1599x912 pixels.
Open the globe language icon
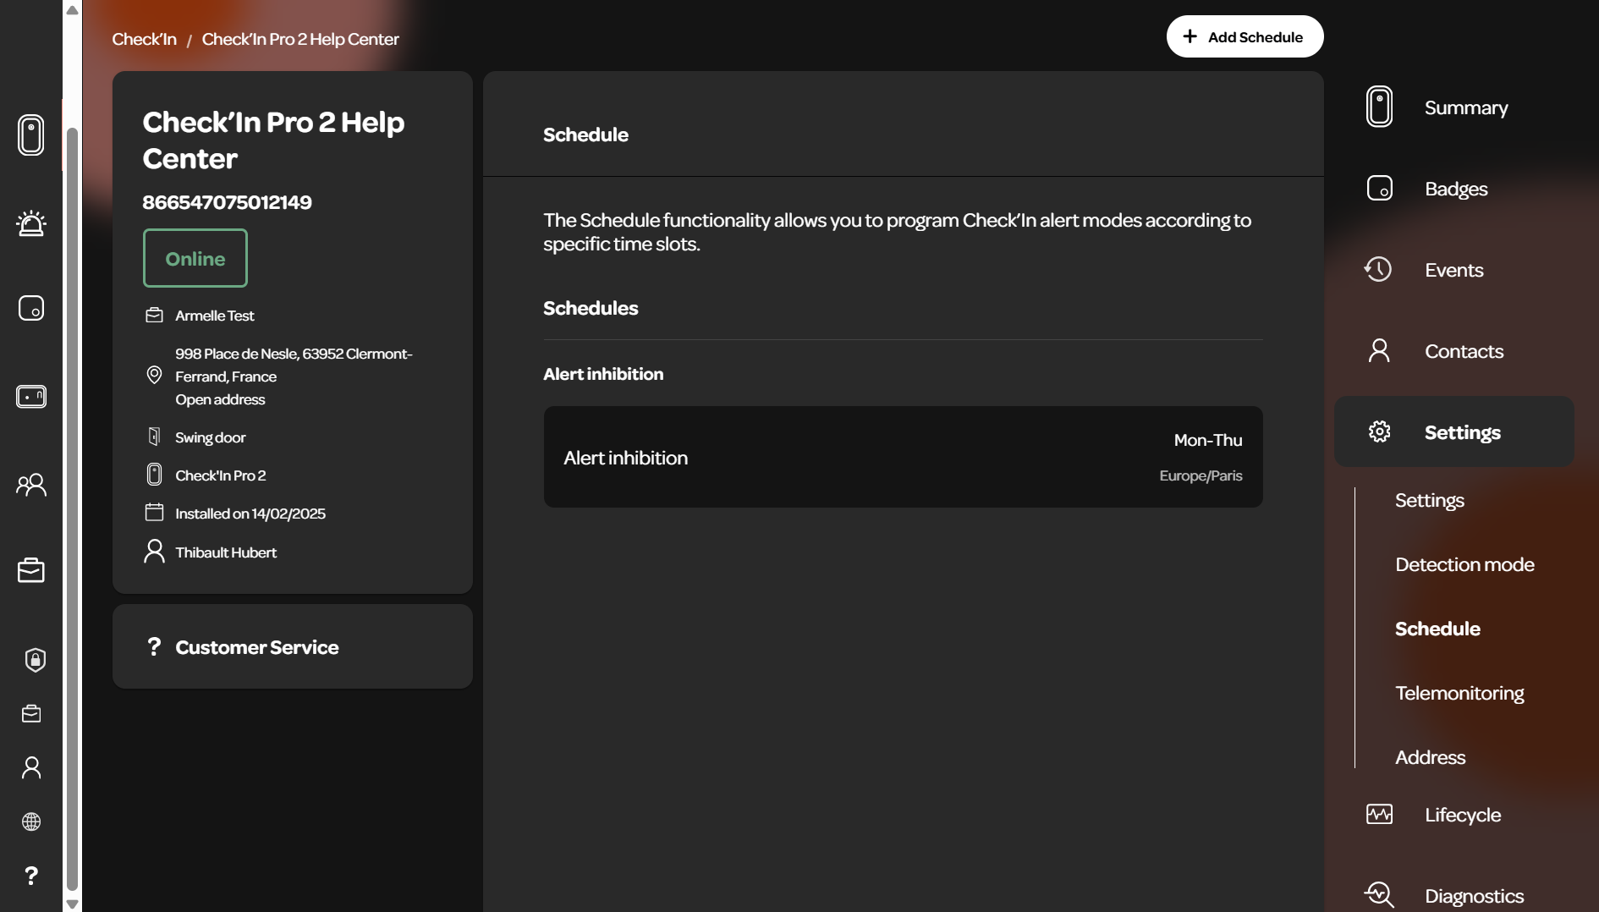click(x=31, y=821)
